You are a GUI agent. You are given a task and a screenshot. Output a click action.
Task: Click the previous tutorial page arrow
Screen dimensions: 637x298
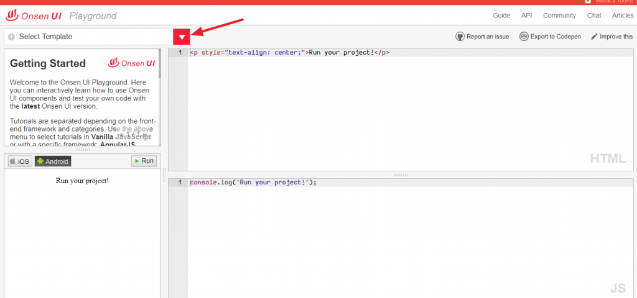[x=121, y=135]
